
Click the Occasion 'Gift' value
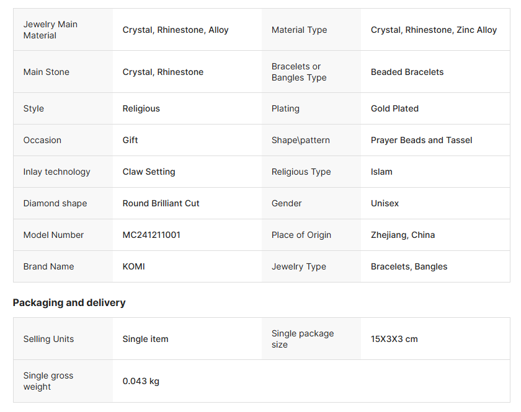coord(130,140)
